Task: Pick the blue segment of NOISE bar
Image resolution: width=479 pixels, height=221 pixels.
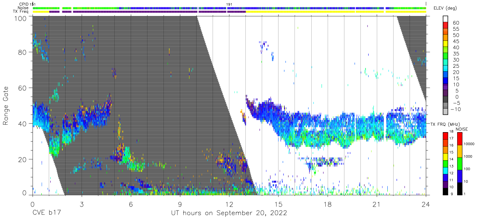Action: [459, 176]
